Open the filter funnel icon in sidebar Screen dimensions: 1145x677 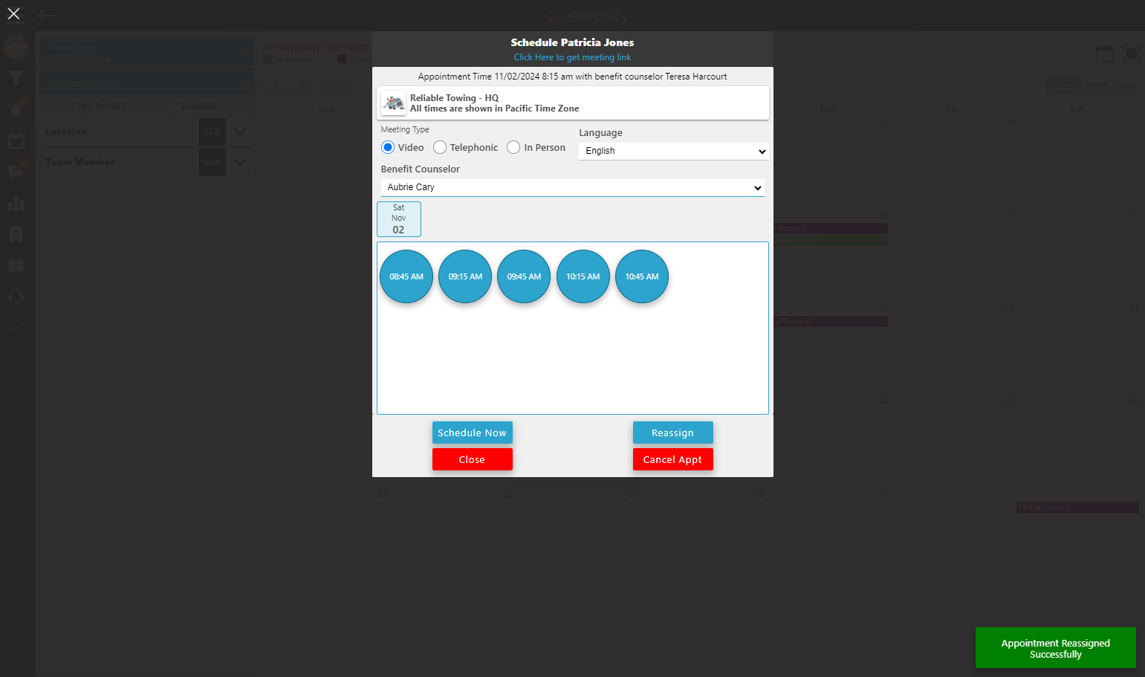coord(16,78)
